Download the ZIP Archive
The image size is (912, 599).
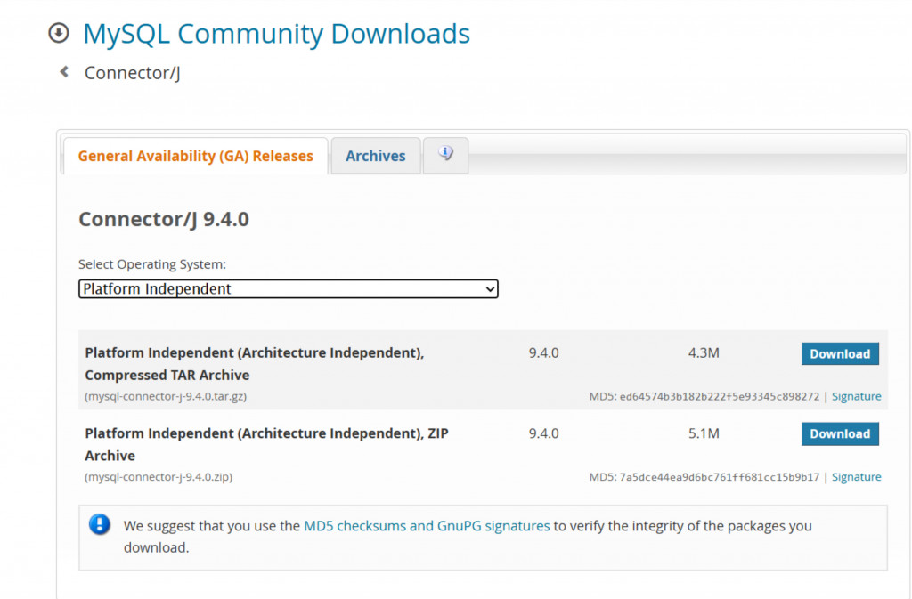840,433
